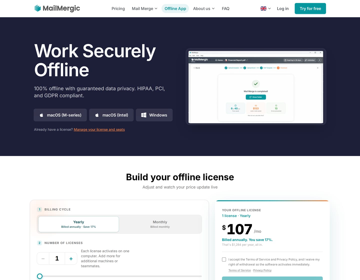Open the Terms of Service link
Image resolution: width=360 pixels, height=280 pixels.
coord(239,270)
